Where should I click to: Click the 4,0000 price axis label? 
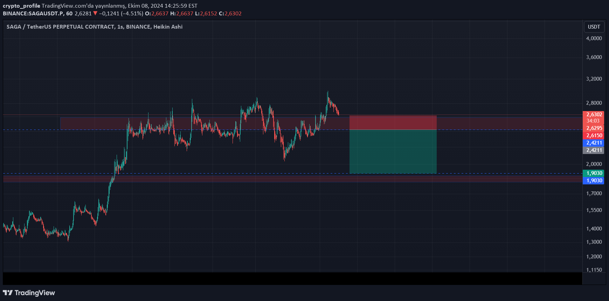click(594, 38)
